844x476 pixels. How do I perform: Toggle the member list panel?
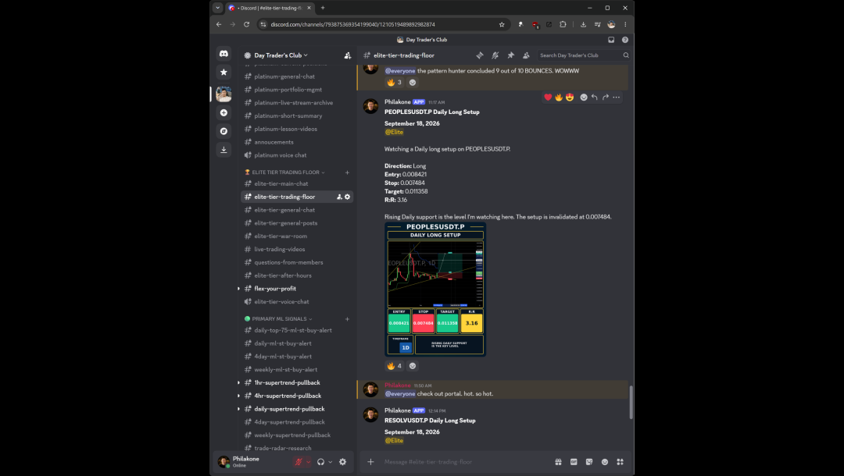pos(526,55)
